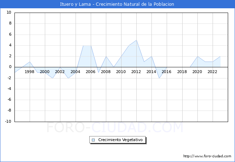Click the y-axis label -2

tap(9, 78)
